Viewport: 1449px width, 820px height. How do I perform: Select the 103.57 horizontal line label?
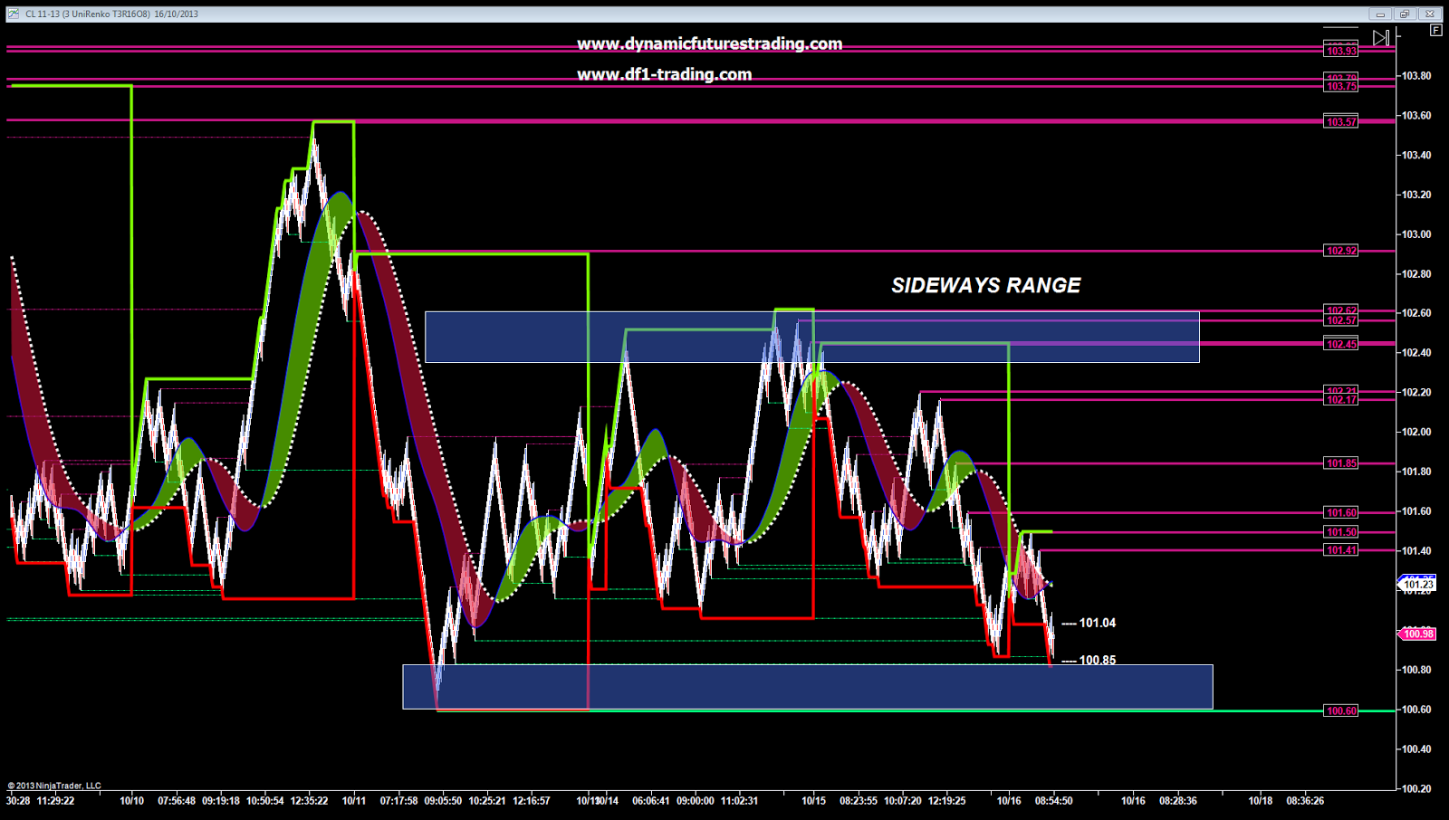(x=1341, y=122)
